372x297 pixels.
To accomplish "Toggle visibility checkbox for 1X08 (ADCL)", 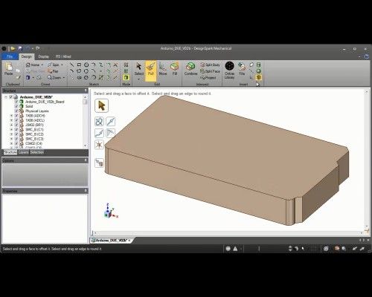I will 16,120.
